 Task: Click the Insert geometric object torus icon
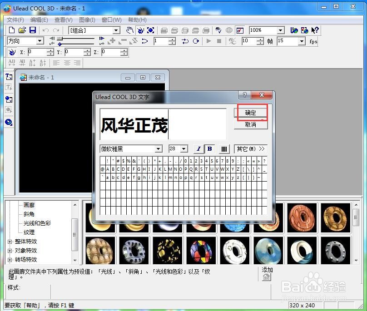pos(9,122)
